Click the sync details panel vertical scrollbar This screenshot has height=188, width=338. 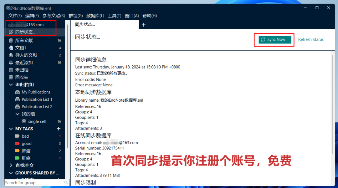pyautogui.click(x=333, y=105)
